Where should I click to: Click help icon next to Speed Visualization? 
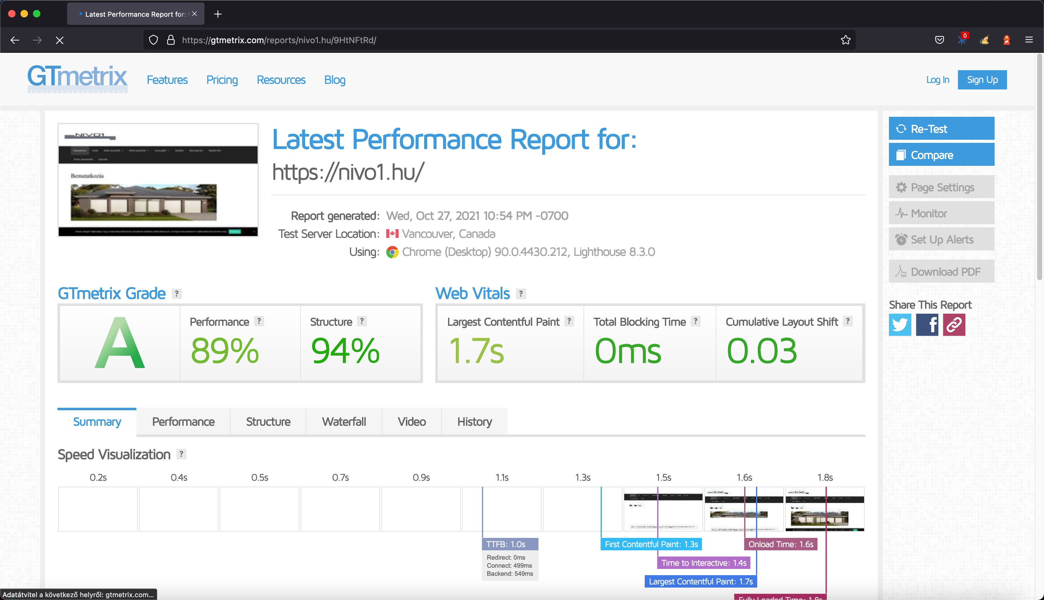tap(181, 454)
